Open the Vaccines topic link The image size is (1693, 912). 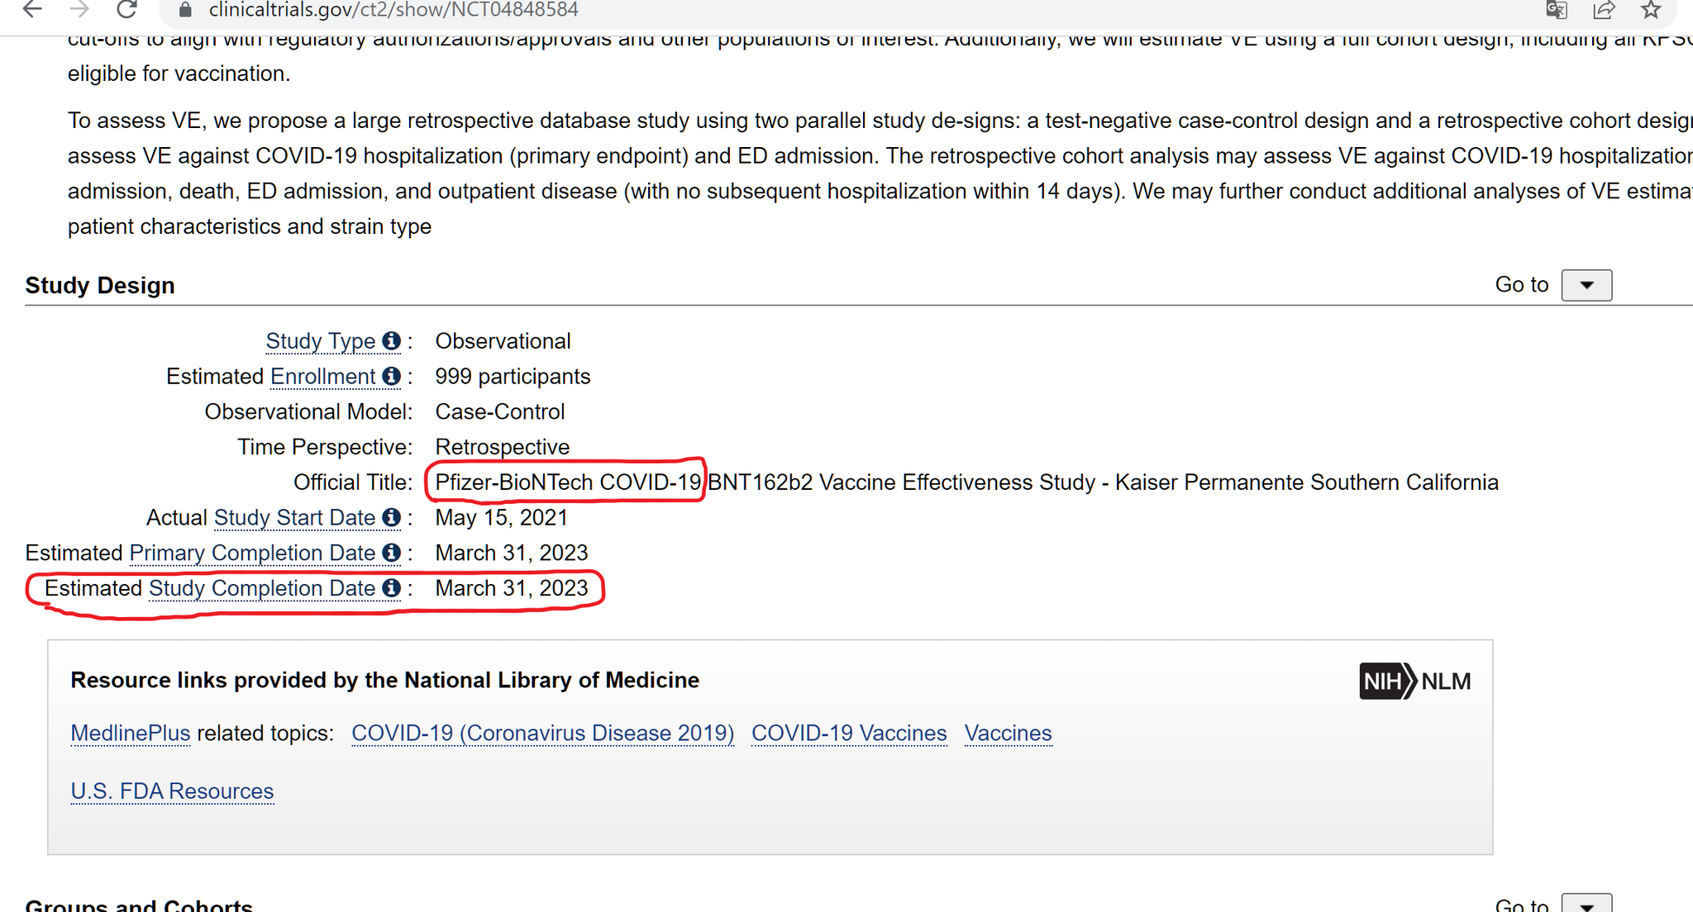click(1008, 734)
